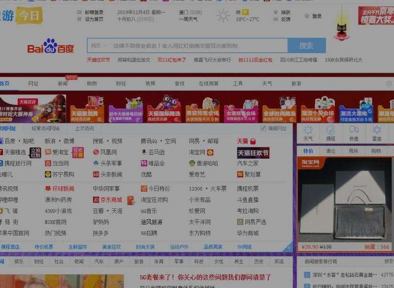The height and width of the screenshot is (288, 394).
Task: Select the 娱乐 news category tab
Action: click(19, 261)
